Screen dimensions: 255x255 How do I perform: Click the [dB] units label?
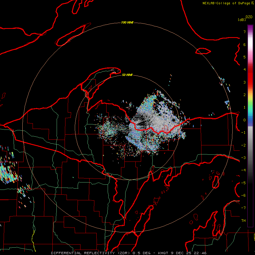(242, 20)
